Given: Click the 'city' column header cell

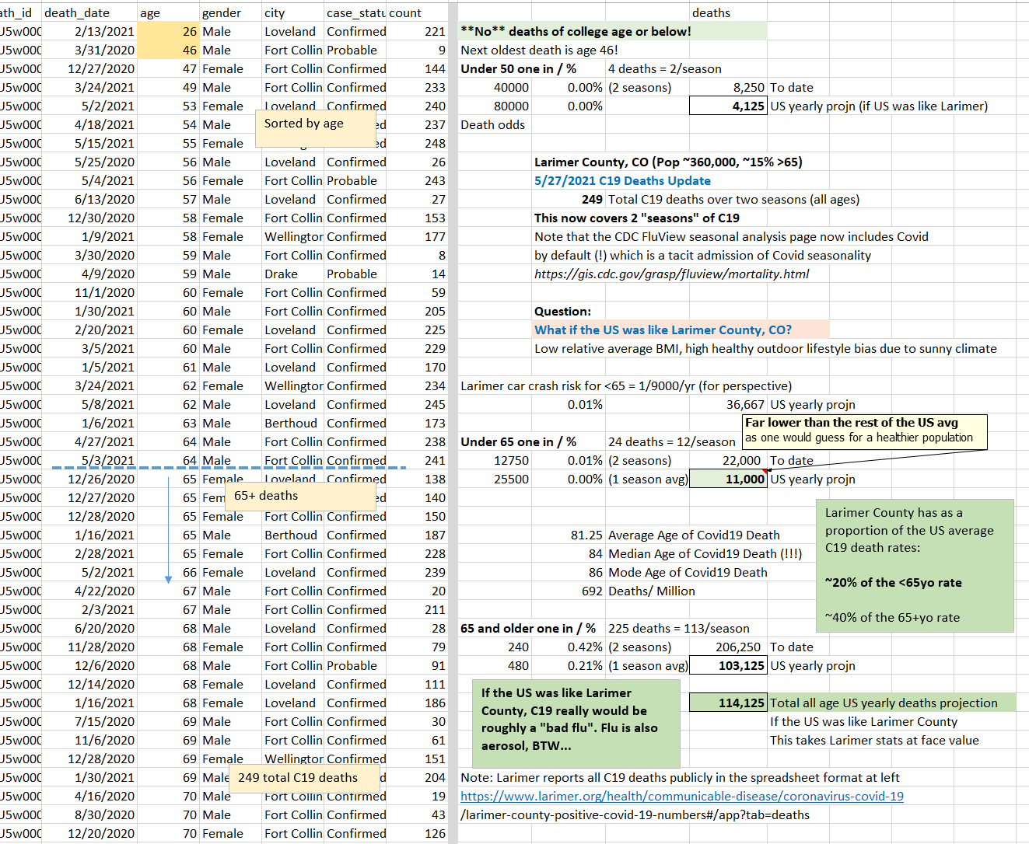Looking at the screenshot, I should (293, 12).
